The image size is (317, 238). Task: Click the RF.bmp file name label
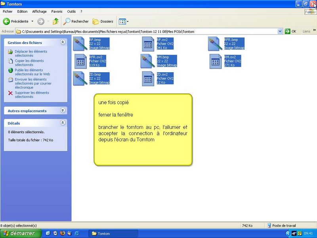click(95, 40)
